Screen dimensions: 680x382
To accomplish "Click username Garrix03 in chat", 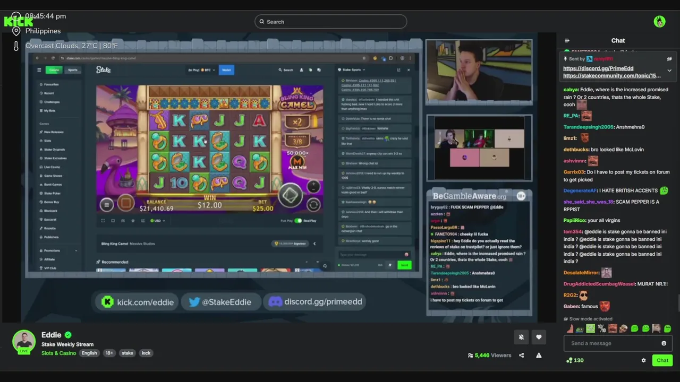I will tap(574, 172).
